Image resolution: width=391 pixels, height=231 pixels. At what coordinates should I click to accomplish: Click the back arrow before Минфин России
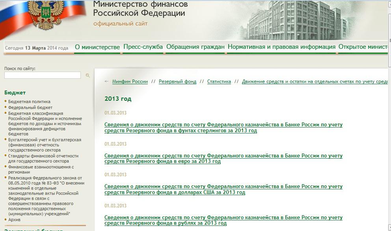106,81
